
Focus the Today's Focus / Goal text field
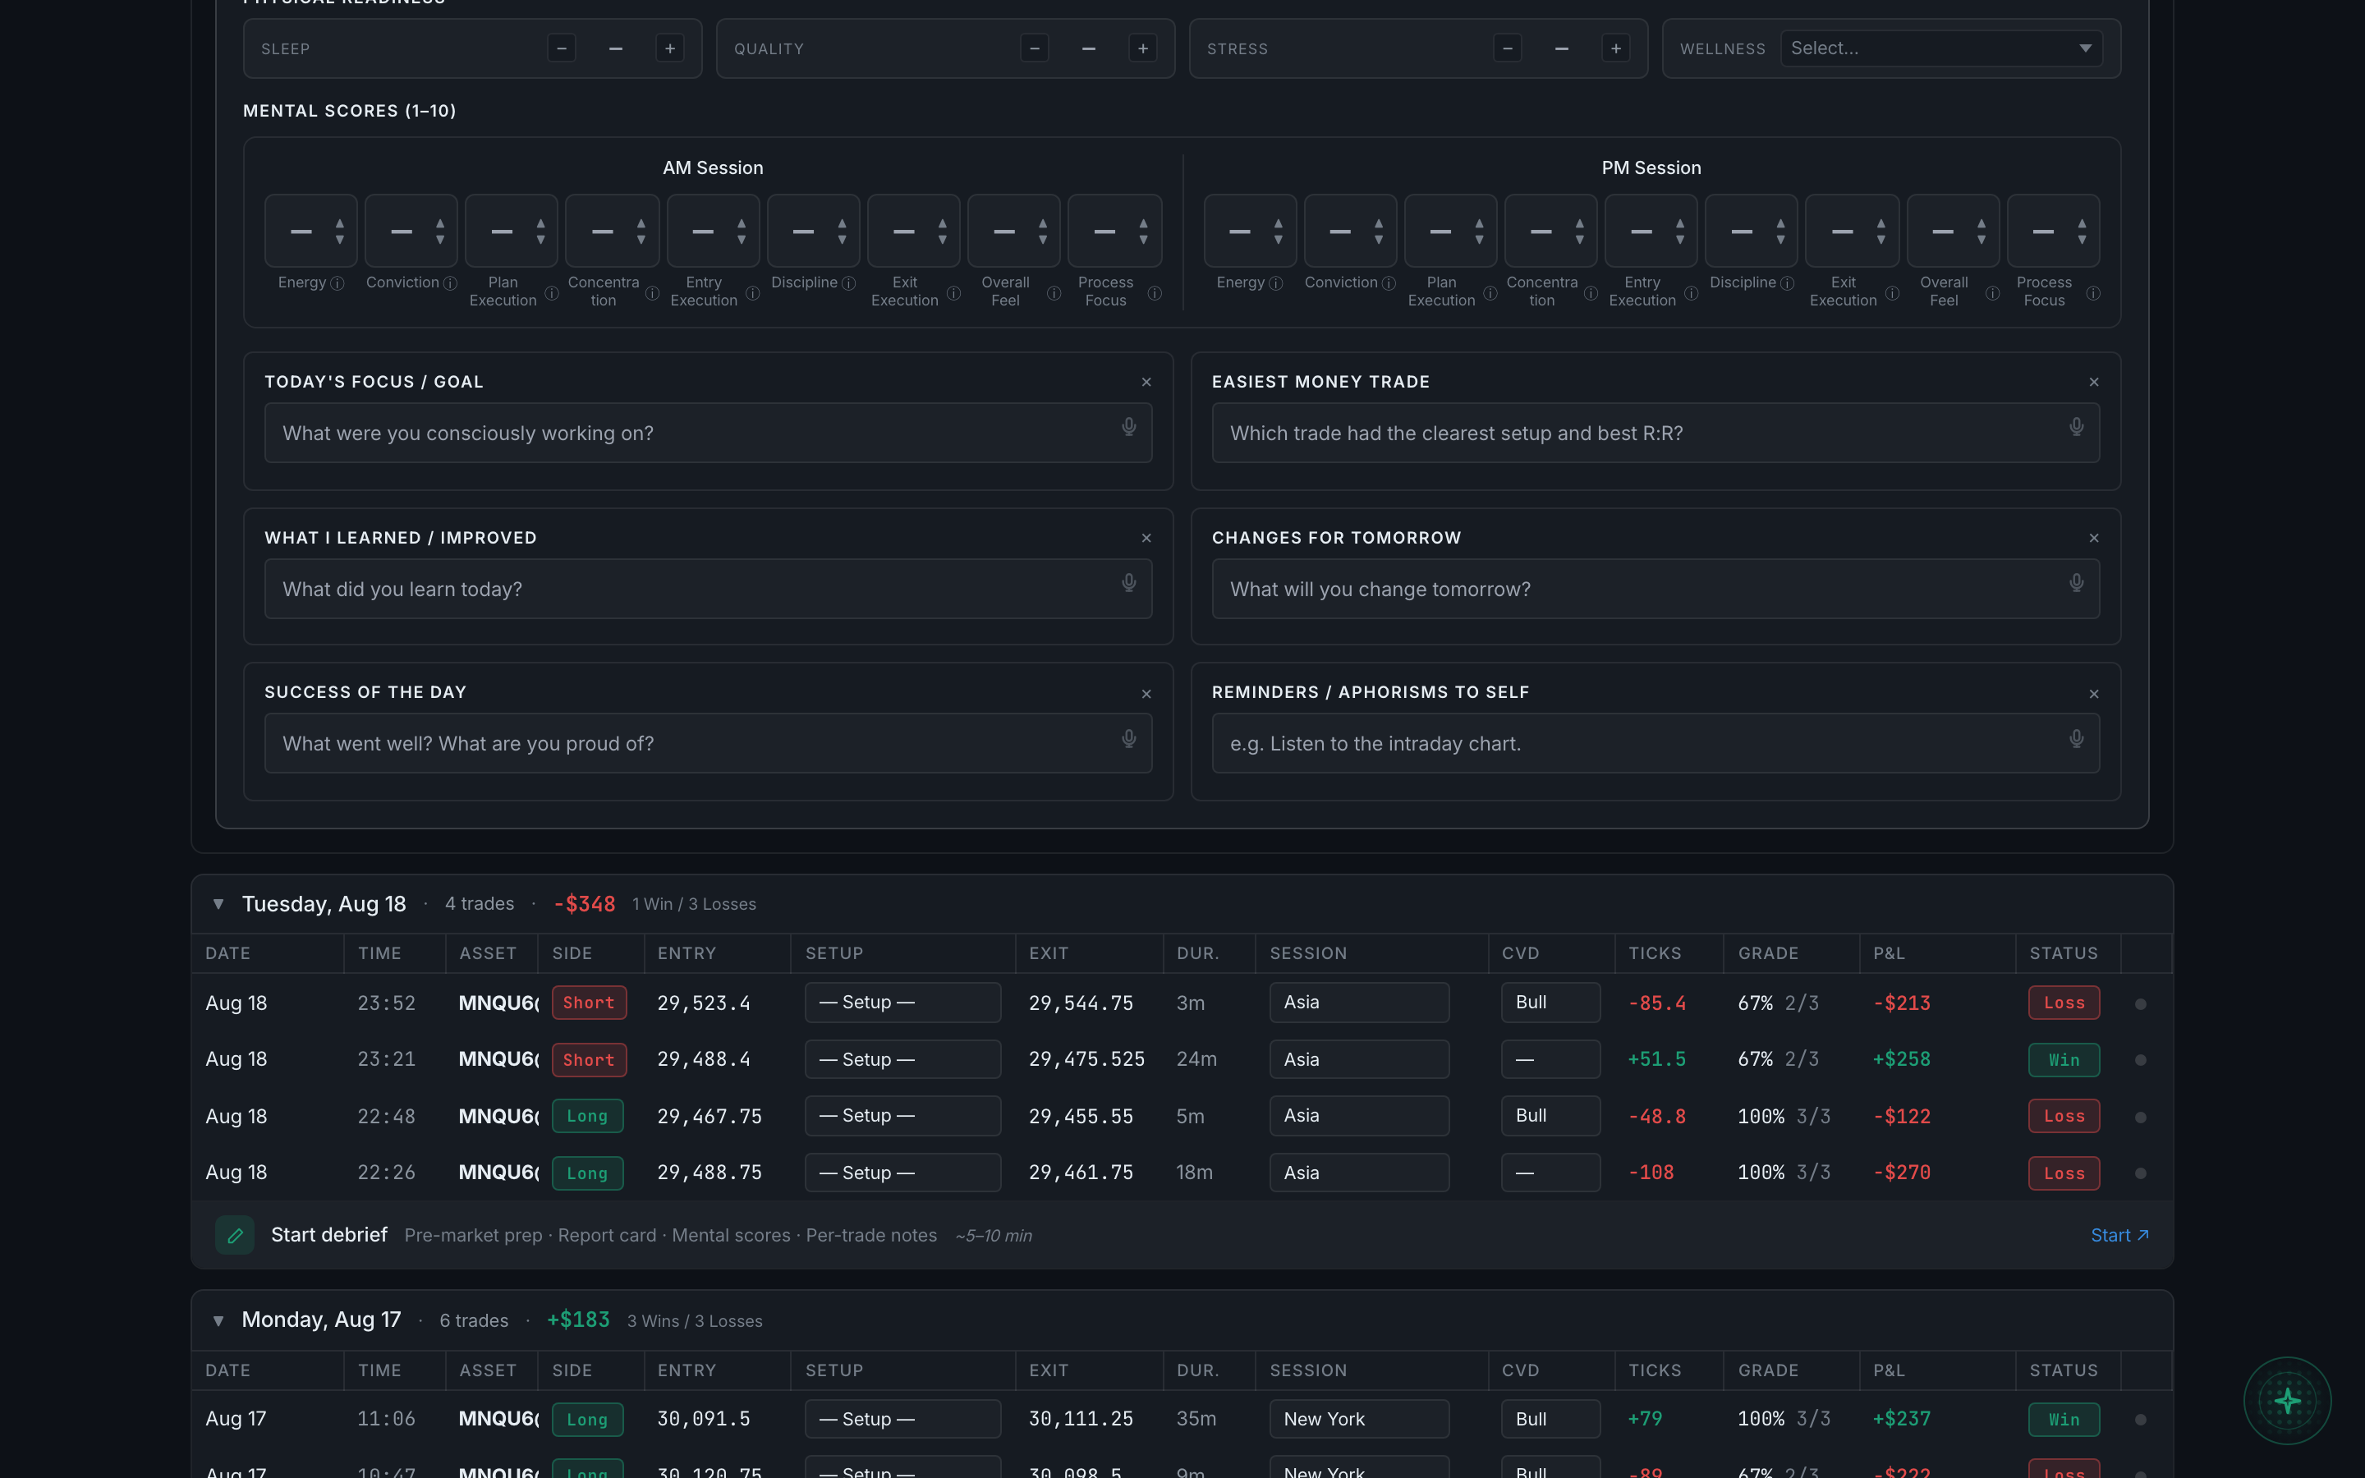(709, 433)
